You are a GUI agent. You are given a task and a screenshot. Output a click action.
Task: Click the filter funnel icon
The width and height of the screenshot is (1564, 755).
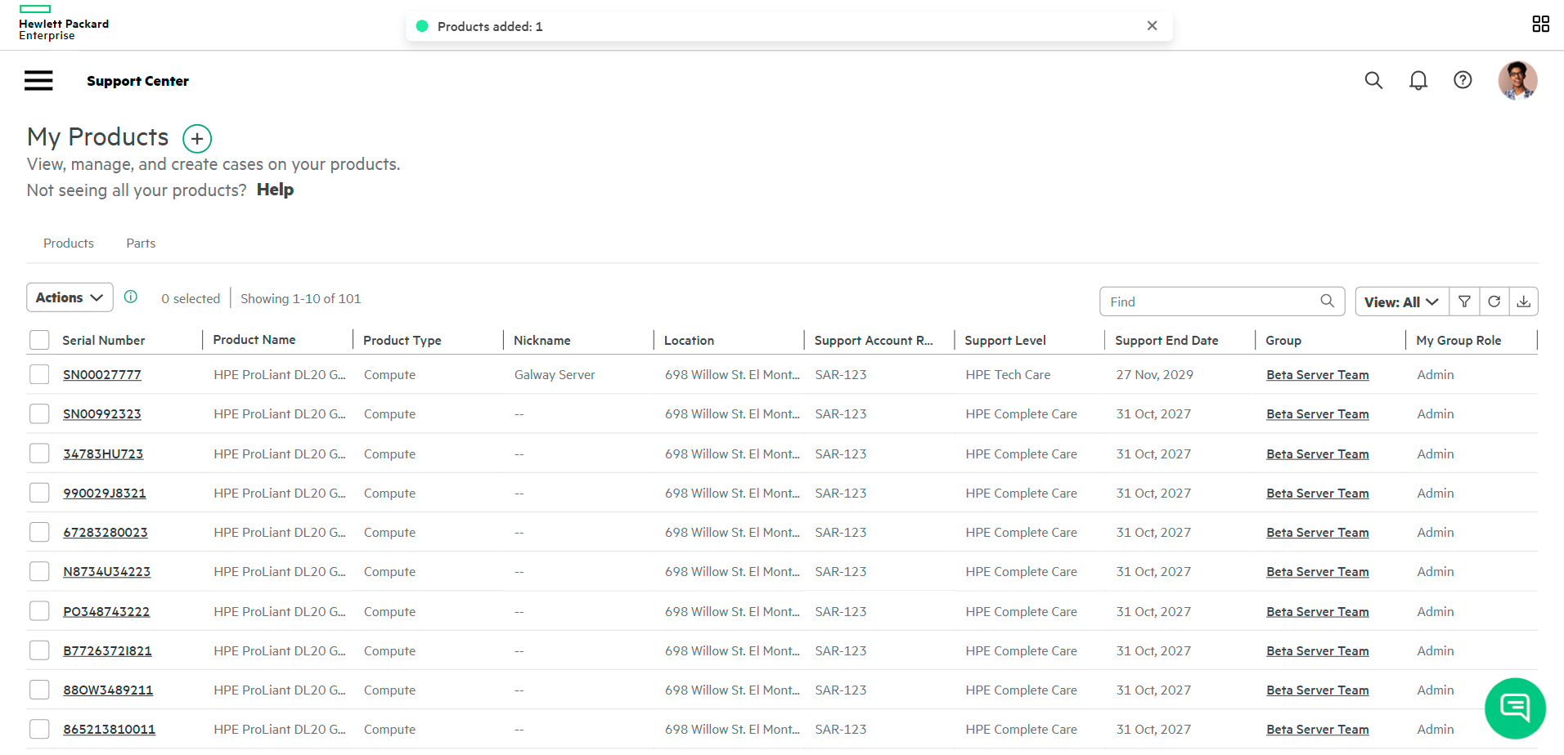coord(1464,302)
